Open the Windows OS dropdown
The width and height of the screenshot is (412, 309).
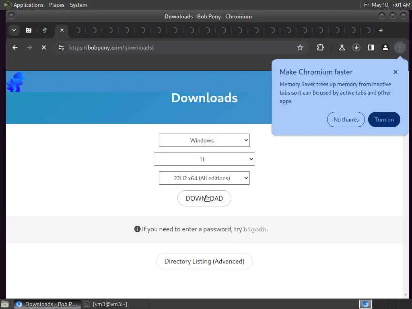(x=204, y=140)
